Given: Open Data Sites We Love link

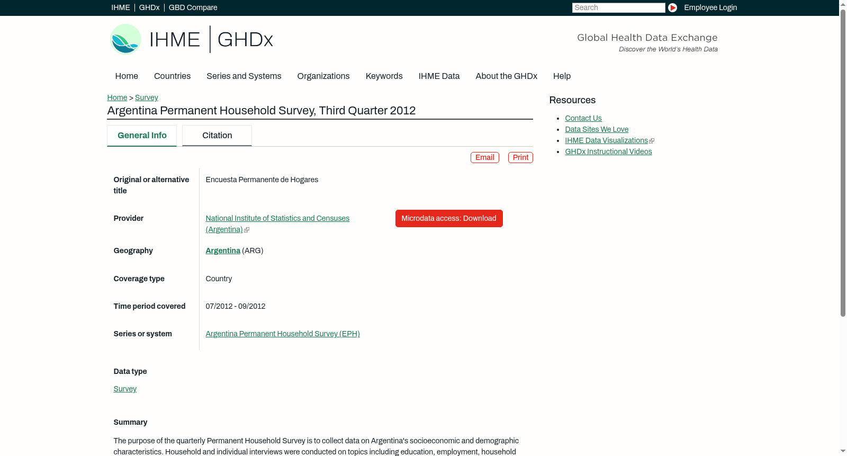Looking at the screenshot, I should (597, 130).
